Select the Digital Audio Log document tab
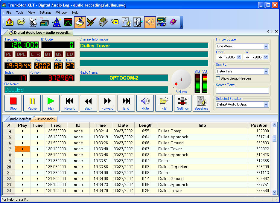 click(40, 32)
